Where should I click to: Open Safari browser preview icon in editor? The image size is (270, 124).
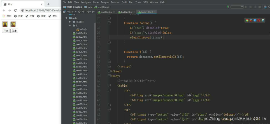pos(255,20)
